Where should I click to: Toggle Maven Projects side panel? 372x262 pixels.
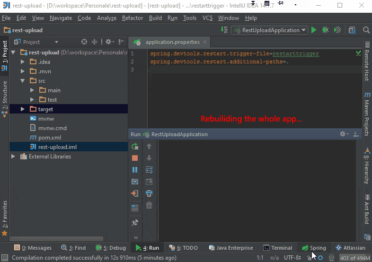(367, 114)
